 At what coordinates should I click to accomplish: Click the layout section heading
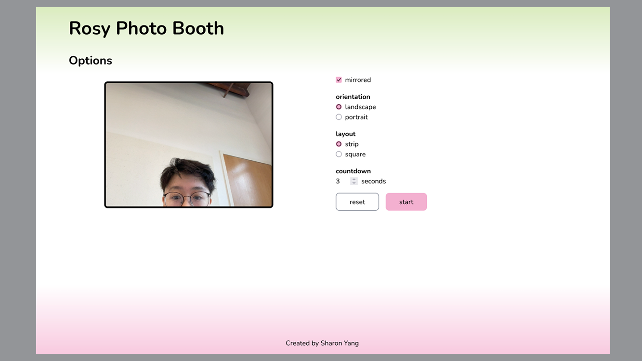pos(345,133)
